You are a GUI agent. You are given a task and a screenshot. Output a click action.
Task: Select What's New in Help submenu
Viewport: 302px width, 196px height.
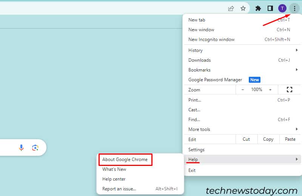[140, 169]
